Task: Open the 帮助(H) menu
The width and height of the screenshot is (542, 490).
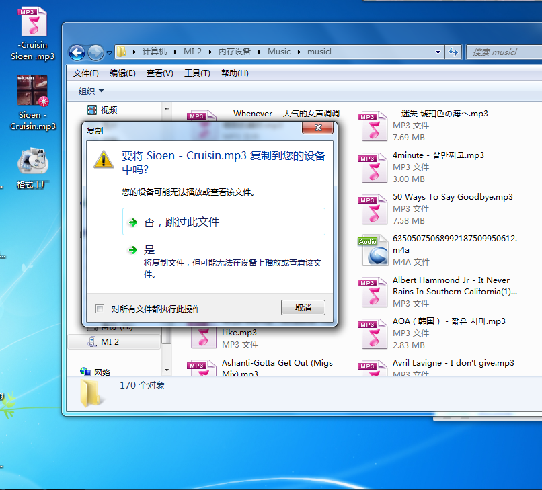Action: coord(235,73)
